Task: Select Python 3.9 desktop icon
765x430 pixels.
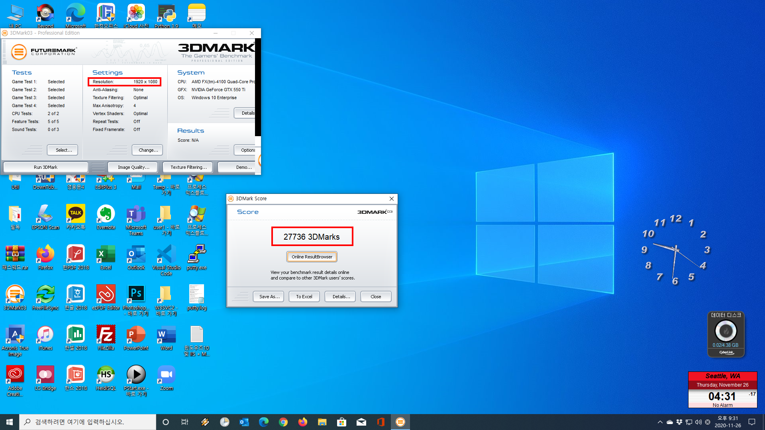Action: tap(167, 16)
